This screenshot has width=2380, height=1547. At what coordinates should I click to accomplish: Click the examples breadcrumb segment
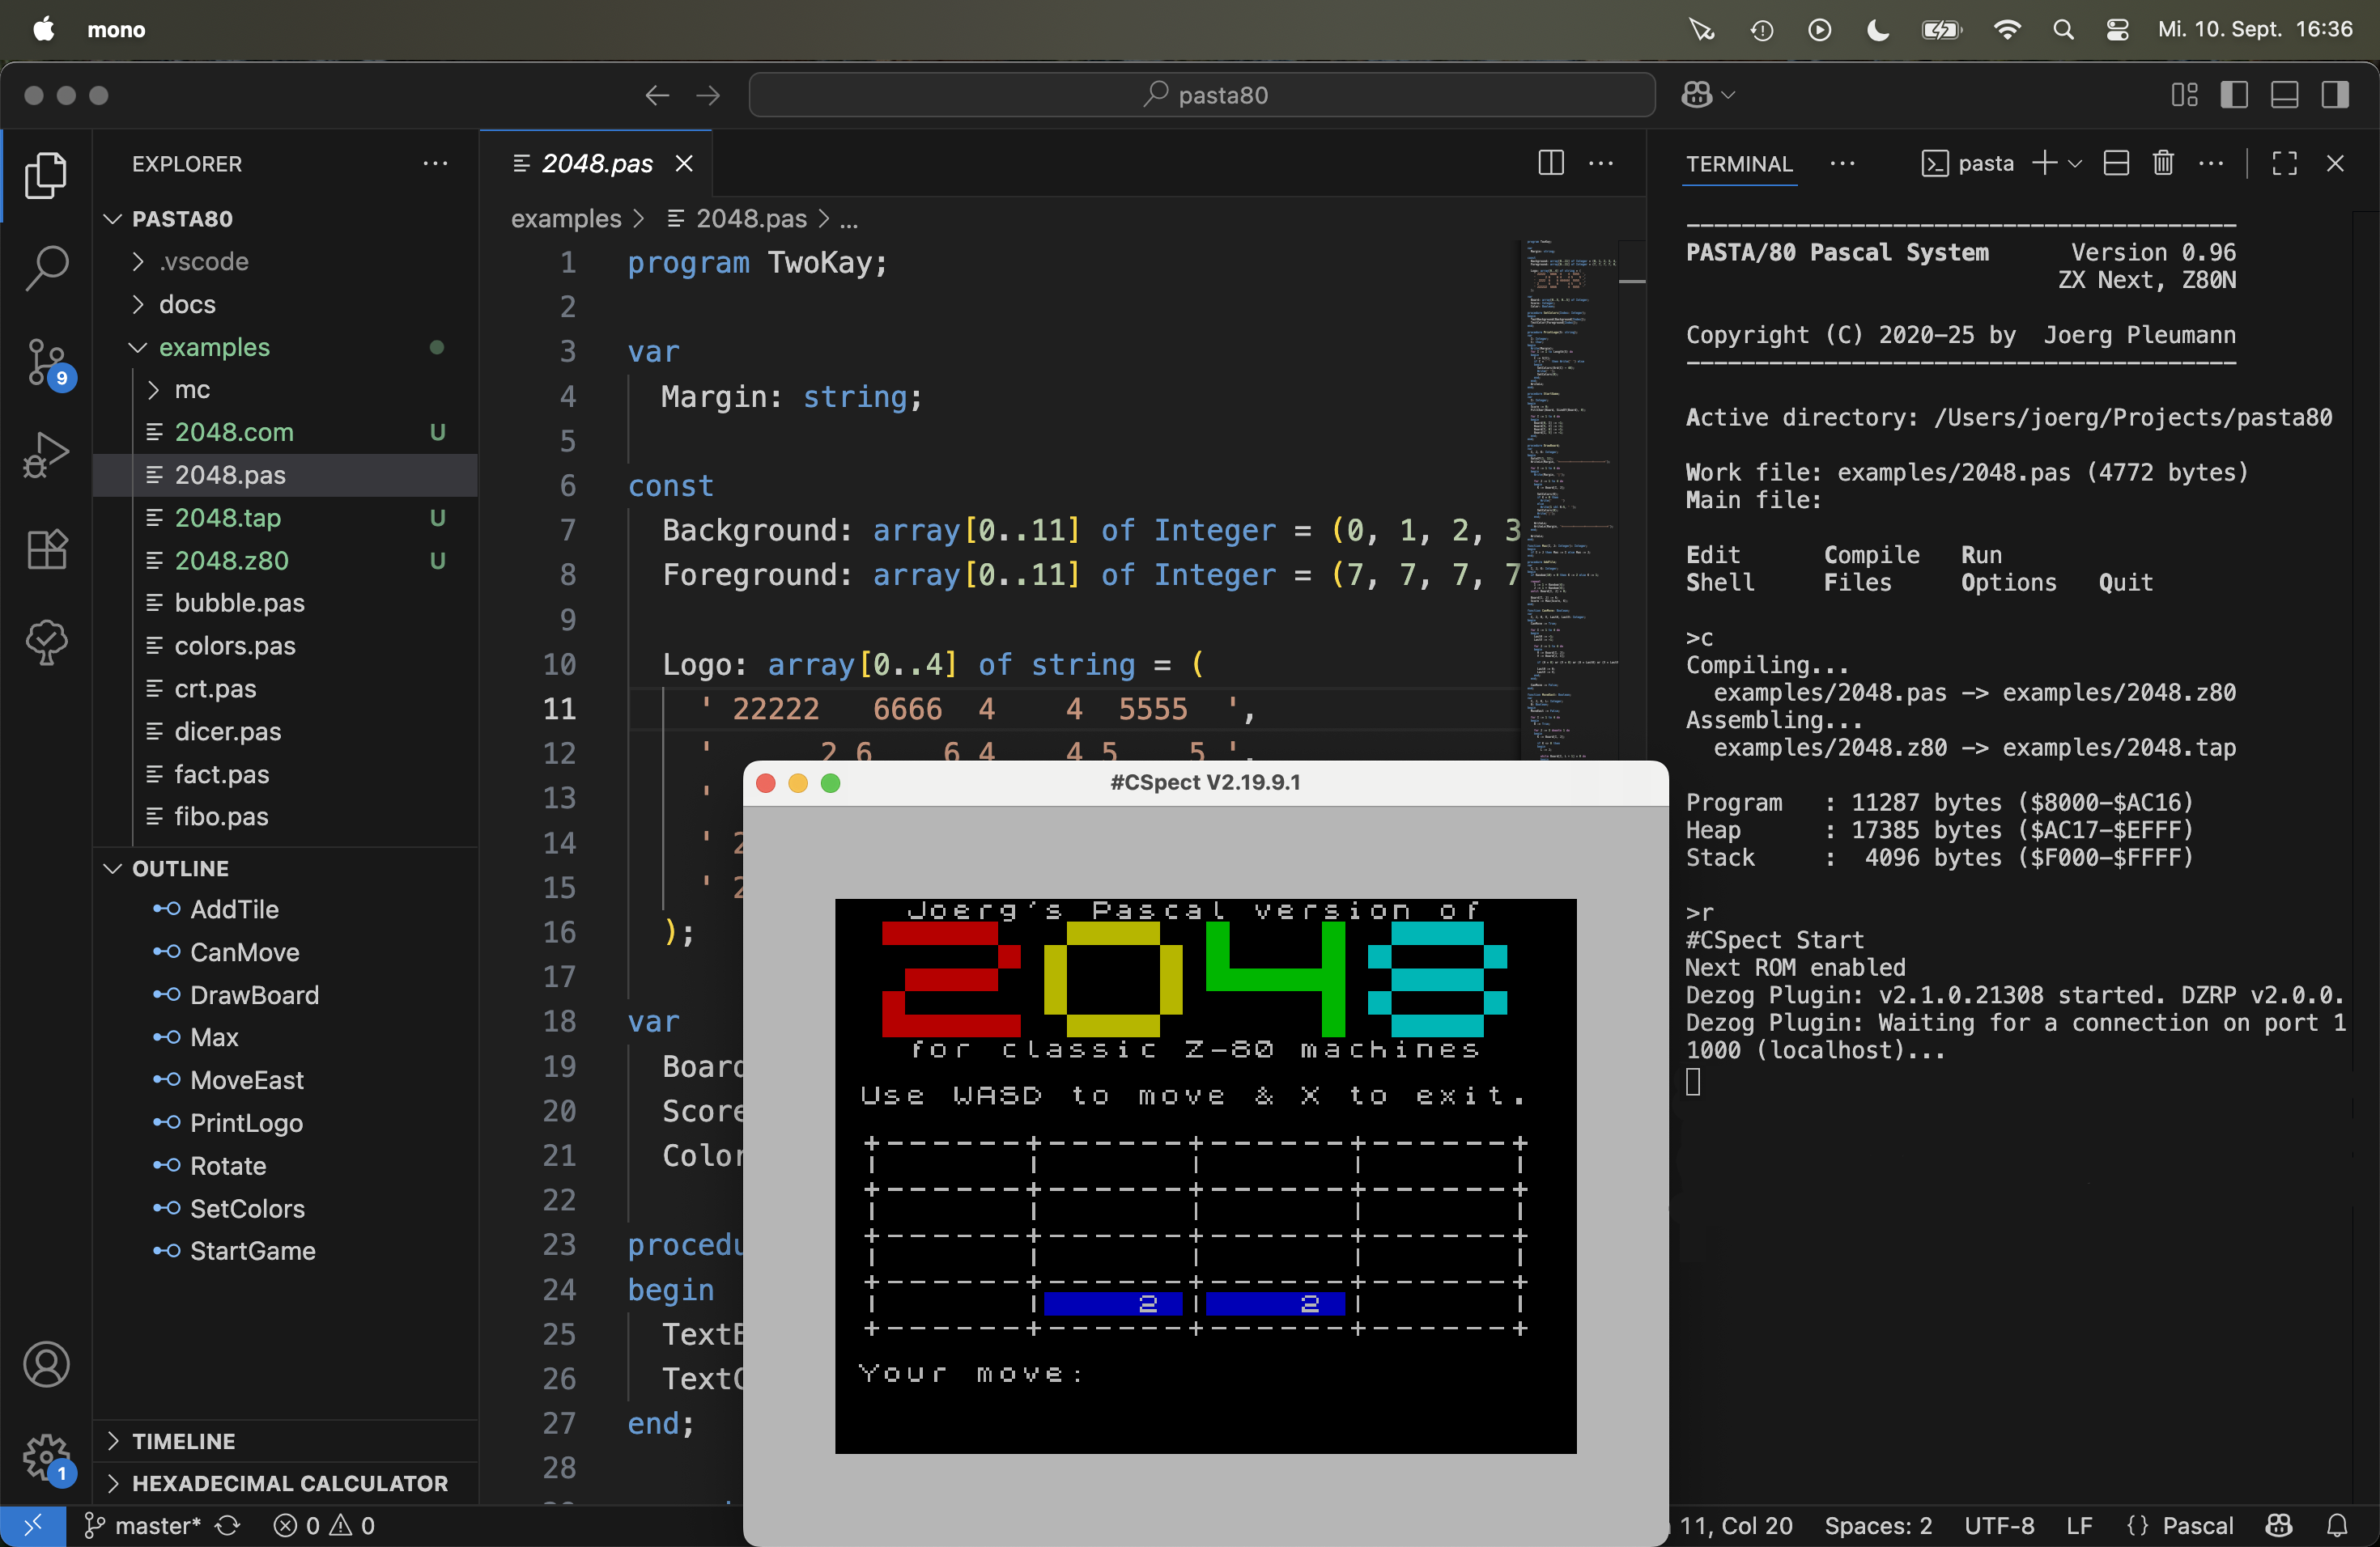(x=566, y=218)
